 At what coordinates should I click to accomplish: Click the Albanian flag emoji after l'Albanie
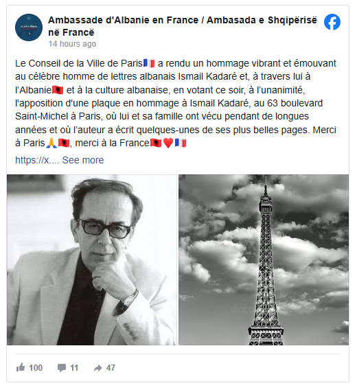[x=58, y=90]
